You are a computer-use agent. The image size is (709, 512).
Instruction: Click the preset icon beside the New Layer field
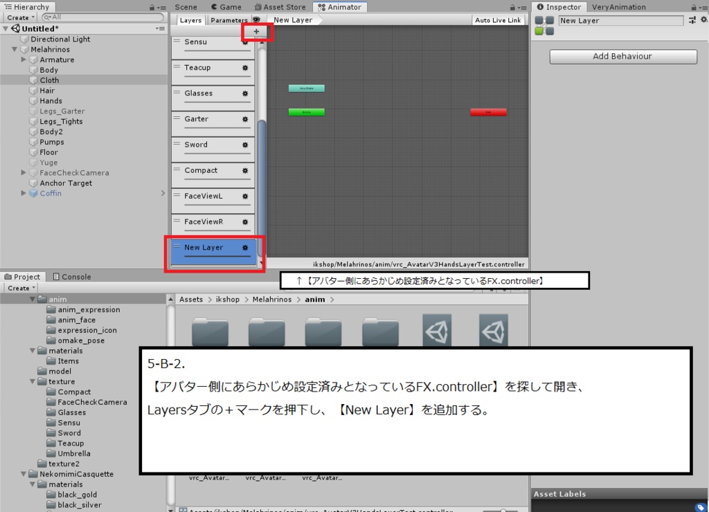(691, 20)
